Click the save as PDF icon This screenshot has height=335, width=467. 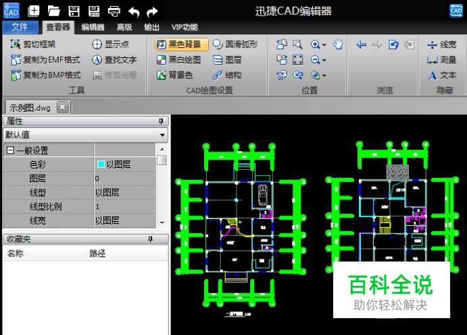[94, 11]
